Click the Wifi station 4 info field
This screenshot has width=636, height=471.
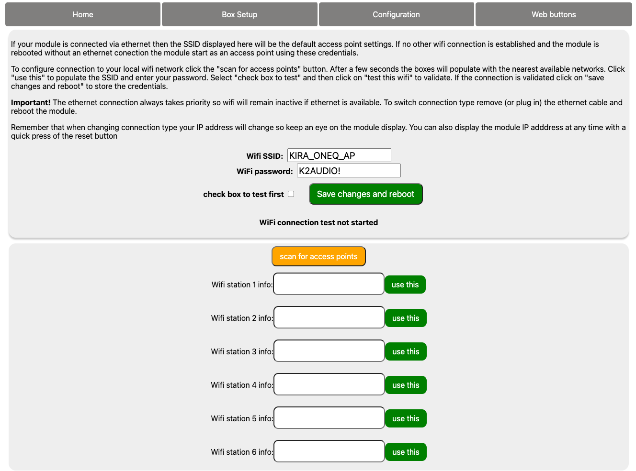[329, 384]
